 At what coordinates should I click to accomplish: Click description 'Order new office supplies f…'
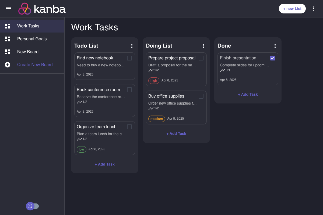pos(173,103)
